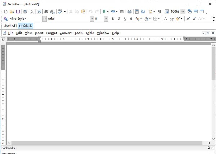Screen dimensions: 216x154
Task: Expand the No Style dropdown list
Action: (45, 19)
